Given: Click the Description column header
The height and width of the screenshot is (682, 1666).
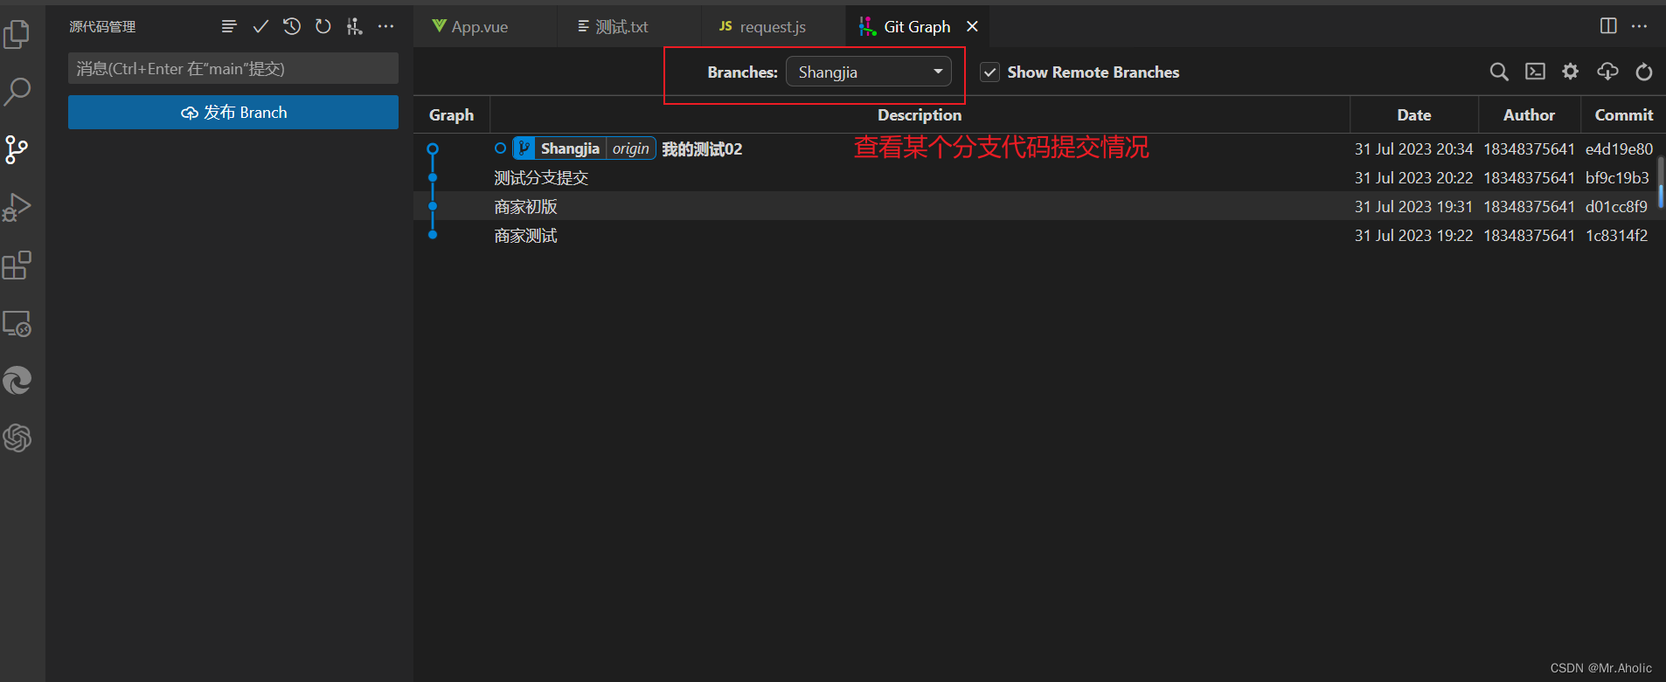Looking at the screenshot, I should pos(920,115).
